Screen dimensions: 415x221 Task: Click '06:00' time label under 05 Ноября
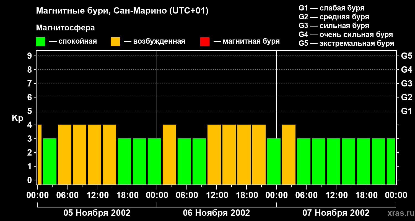[67, 195]
